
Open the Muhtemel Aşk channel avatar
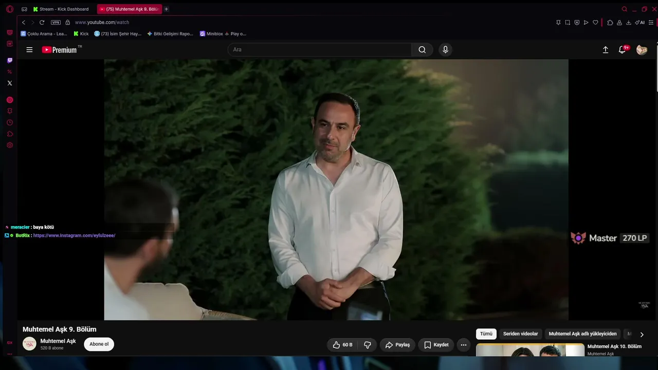[x=29, y=344]
